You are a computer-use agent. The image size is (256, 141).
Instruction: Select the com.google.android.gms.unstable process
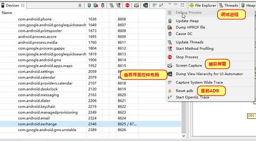tap(91, 130)
